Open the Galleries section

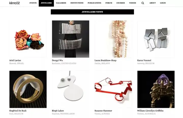(61, 3)
